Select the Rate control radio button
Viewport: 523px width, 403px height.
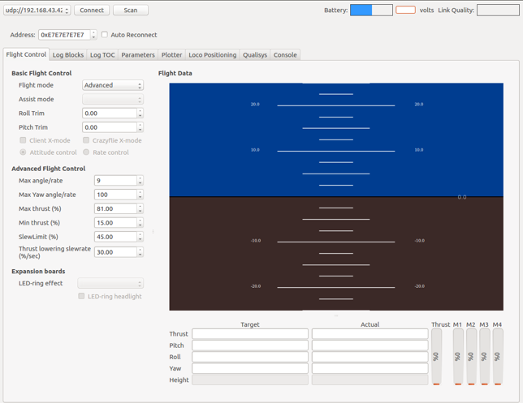coord(86,152)
